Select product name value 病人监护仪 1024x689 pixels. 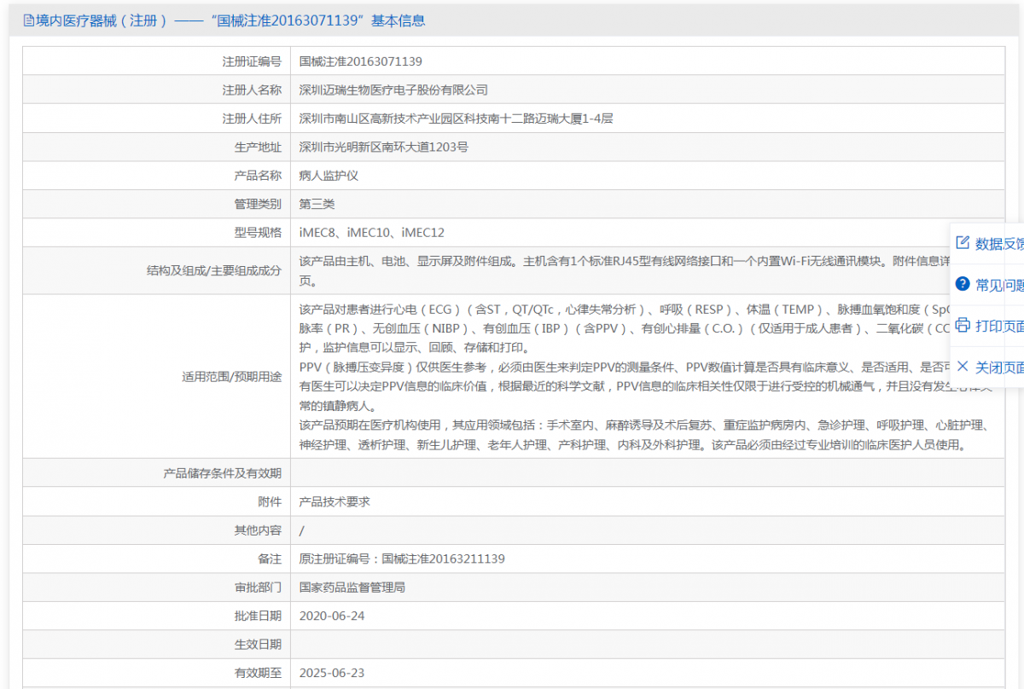(329, 176)
